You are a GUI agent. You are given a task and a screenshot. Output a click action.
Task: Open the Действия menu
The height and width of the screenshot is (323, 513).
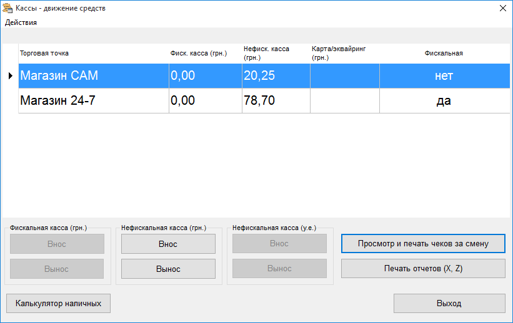(x=21, y=22)
